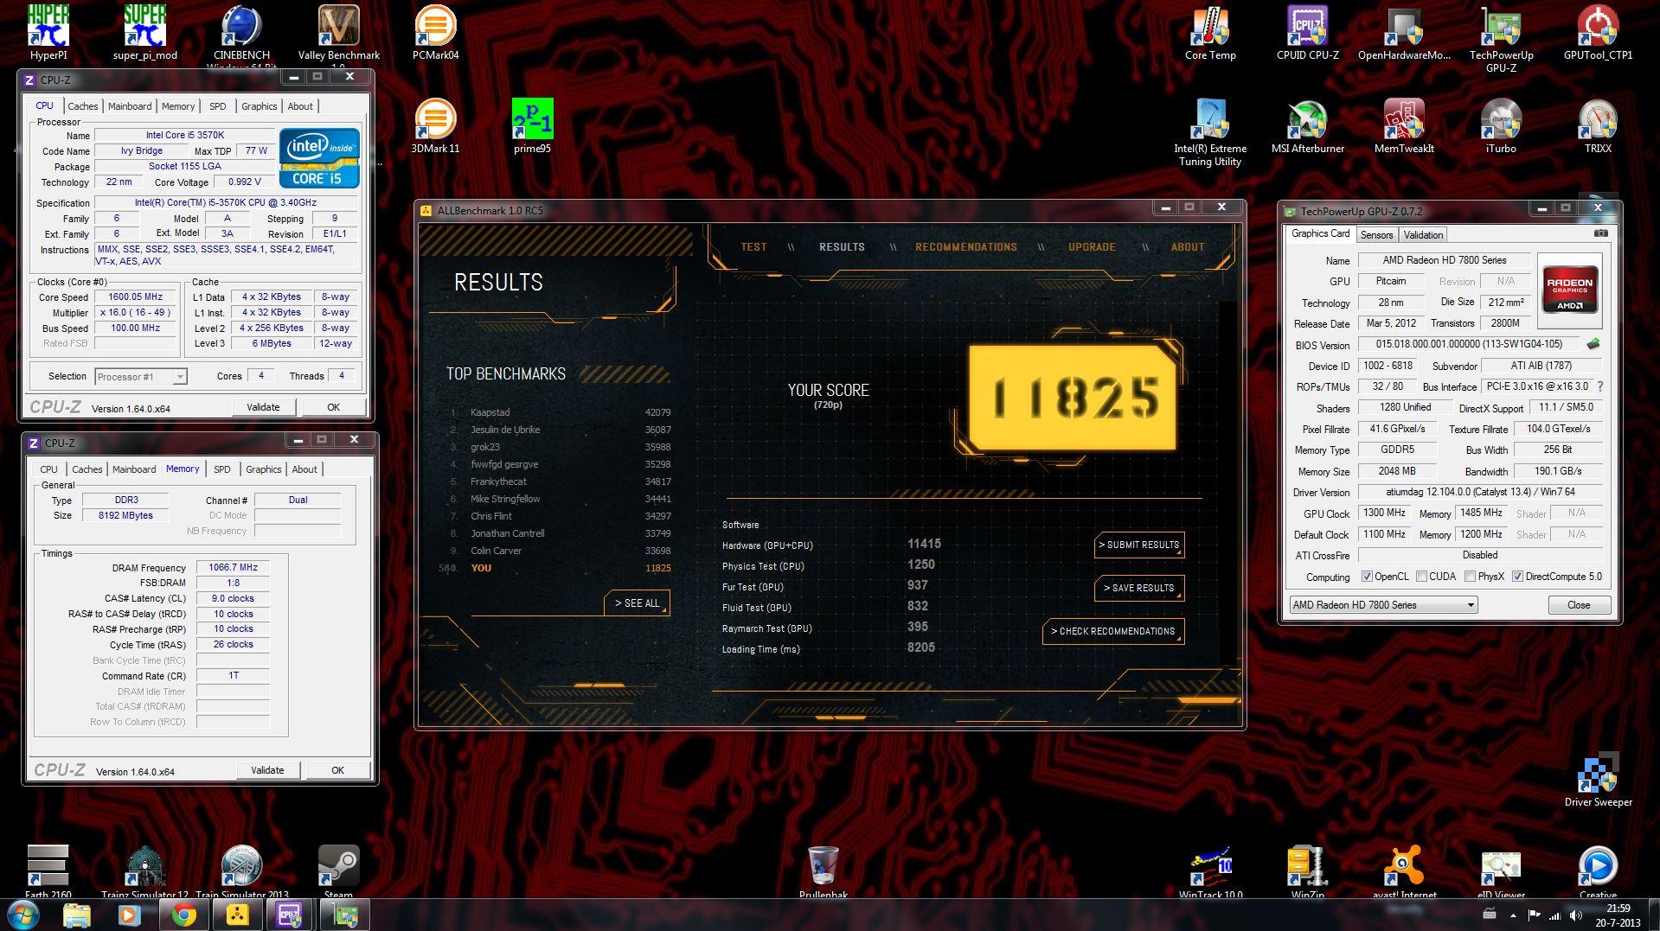Open prime95 desktop icon
The width and height of the screenshot is (1660, 931).
pyautogui.click(x=532, y=126)
